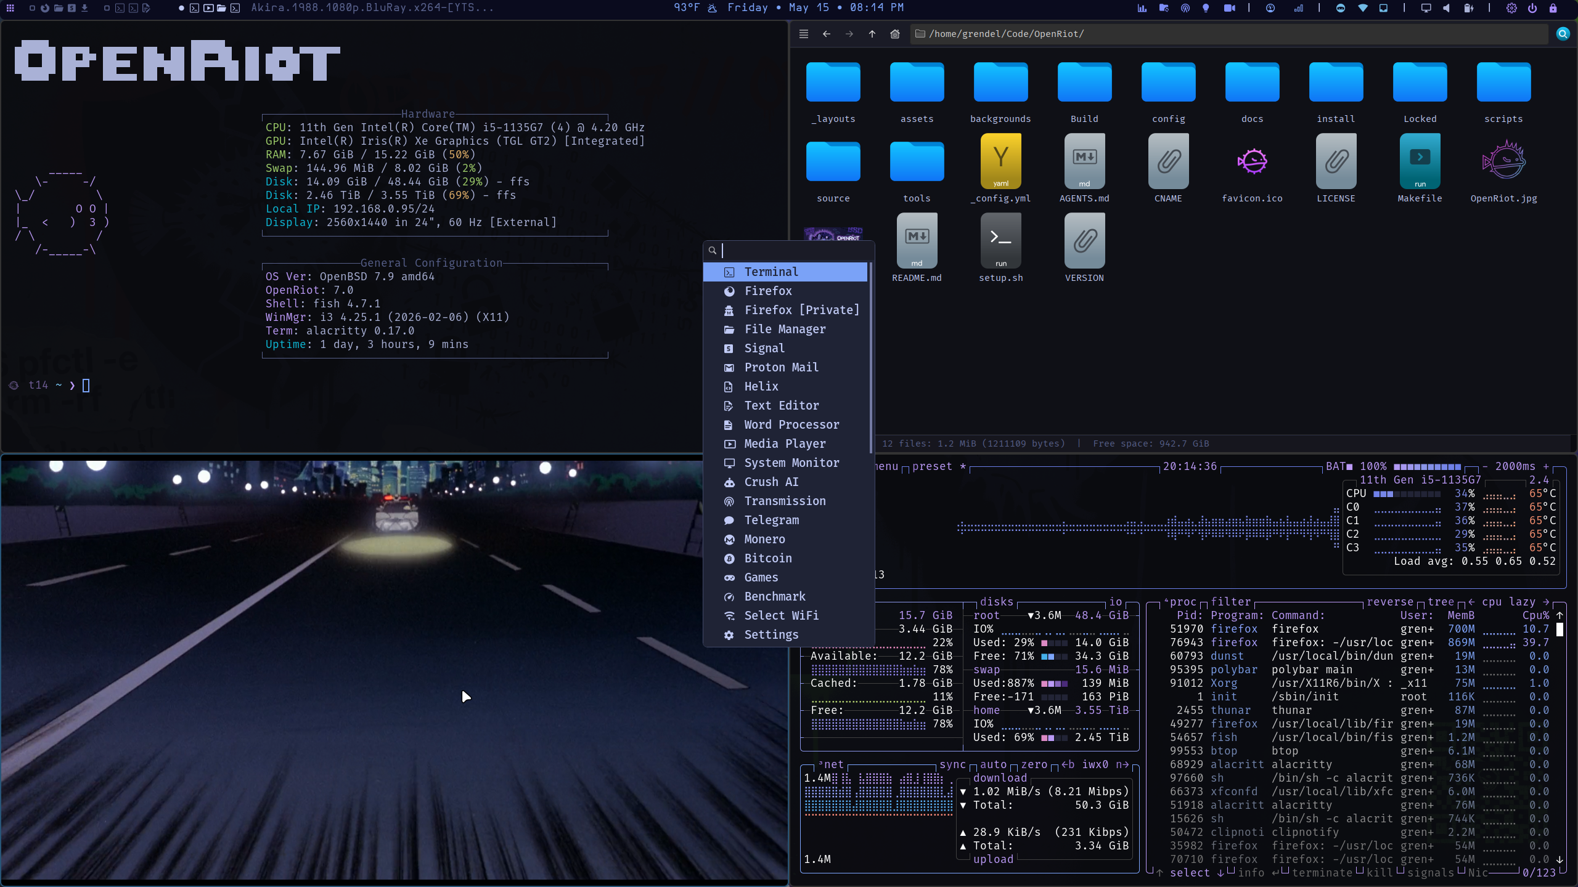Screen dimensions: 1578x887
Task: Open the Thunar hamburger menu
Action: tap(804, 34)
